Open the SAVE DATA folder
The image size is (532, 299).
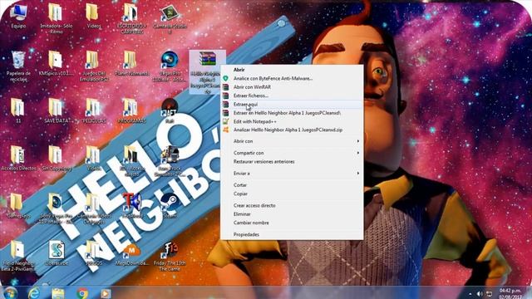57,110
